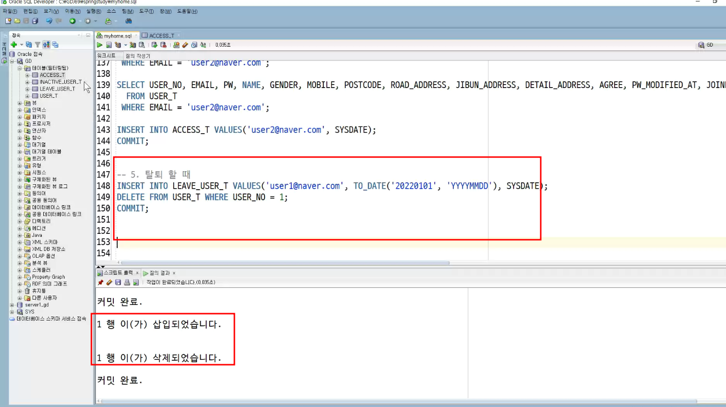
Task: Select LEAVE_USER_T table in tree
Action: tap(57, 89)
